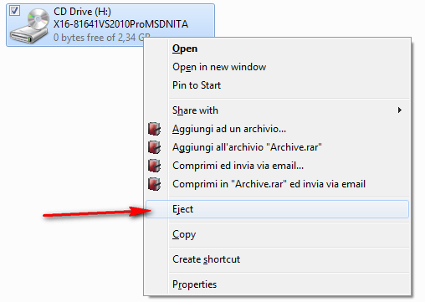Expand the Share with submenu arrow
The width and height of the screenshot is (425, 302).
[400, 110]
